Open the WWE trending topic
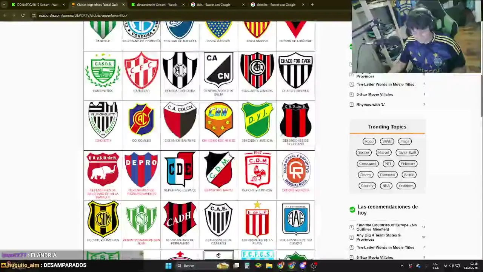 pyautogui.click(x=387, y=141)
